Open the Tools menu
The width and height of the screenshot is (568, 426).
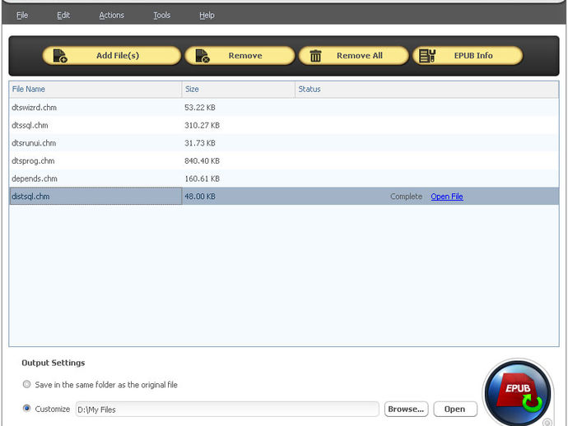(x=161, y=15)
